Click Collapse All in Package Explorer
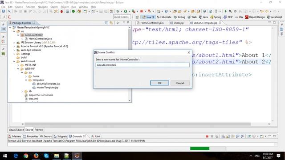The image size is (285, 160). pyautogui.click(x=107, y=23)
